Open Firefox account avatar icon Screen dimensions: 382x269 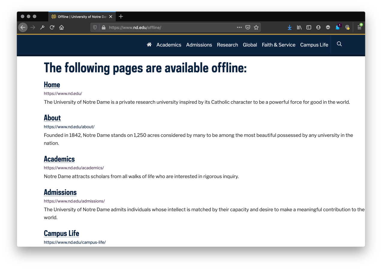click(318, 27)
